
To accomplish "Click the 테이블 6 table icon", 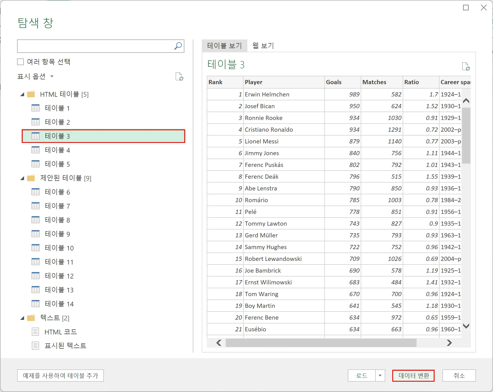I will 36,192.
